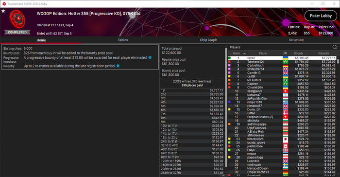Image resolution: width=340 pixels, height=177 pixels.
Task: Click the 10th to 11th payout row
Action: point(192,125)
